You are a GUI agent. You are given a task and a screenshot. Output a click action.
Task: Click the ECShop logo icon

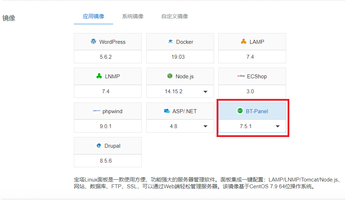coord(241,76)
